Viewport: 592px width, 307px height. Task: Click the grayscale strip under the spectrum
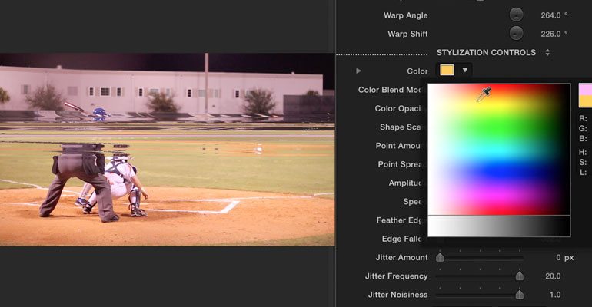click(499, 226)
